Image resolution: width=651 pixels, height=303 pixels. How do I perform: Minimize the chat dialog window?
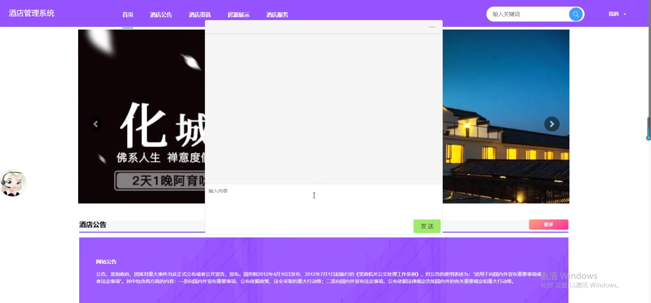click(x=432, y=27)
